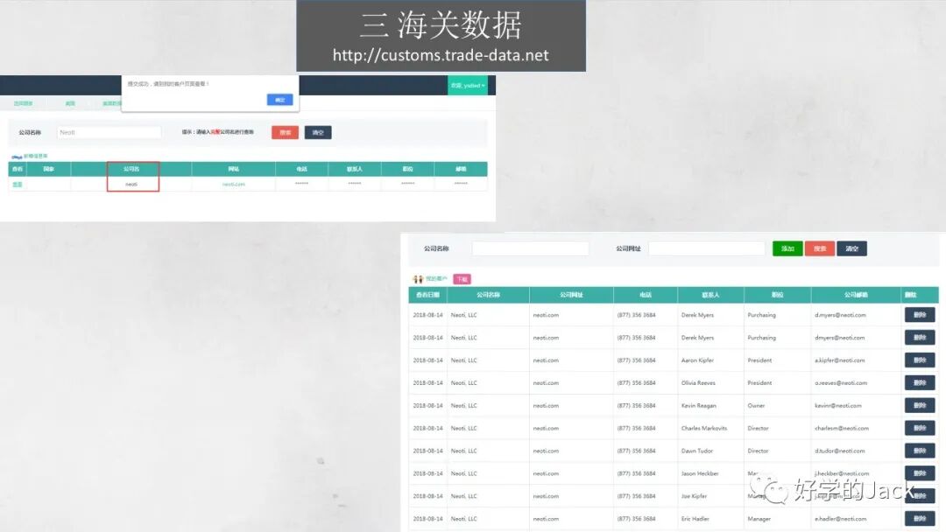Click 确定 on the success dialog
Screen dimensions: 946x532
tap(279, 99)
